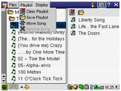Viewport: 121px width, 91px height.
Task: Click the network icon with red X
Action: click(70, 87)
